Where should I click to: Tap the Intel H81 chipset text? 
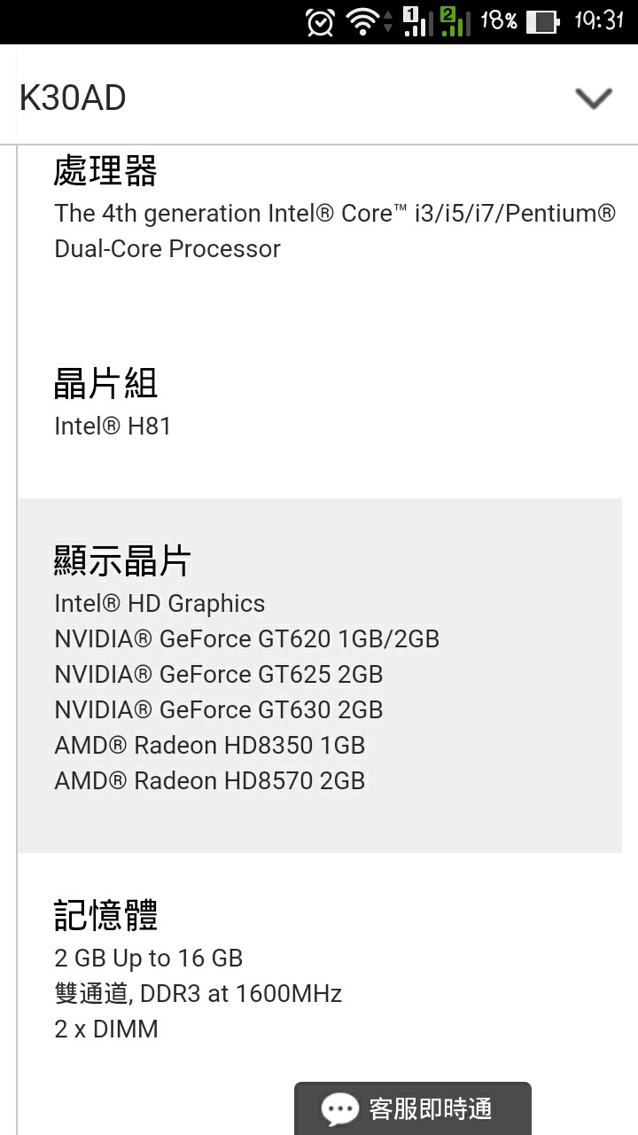tap(113, 426)
